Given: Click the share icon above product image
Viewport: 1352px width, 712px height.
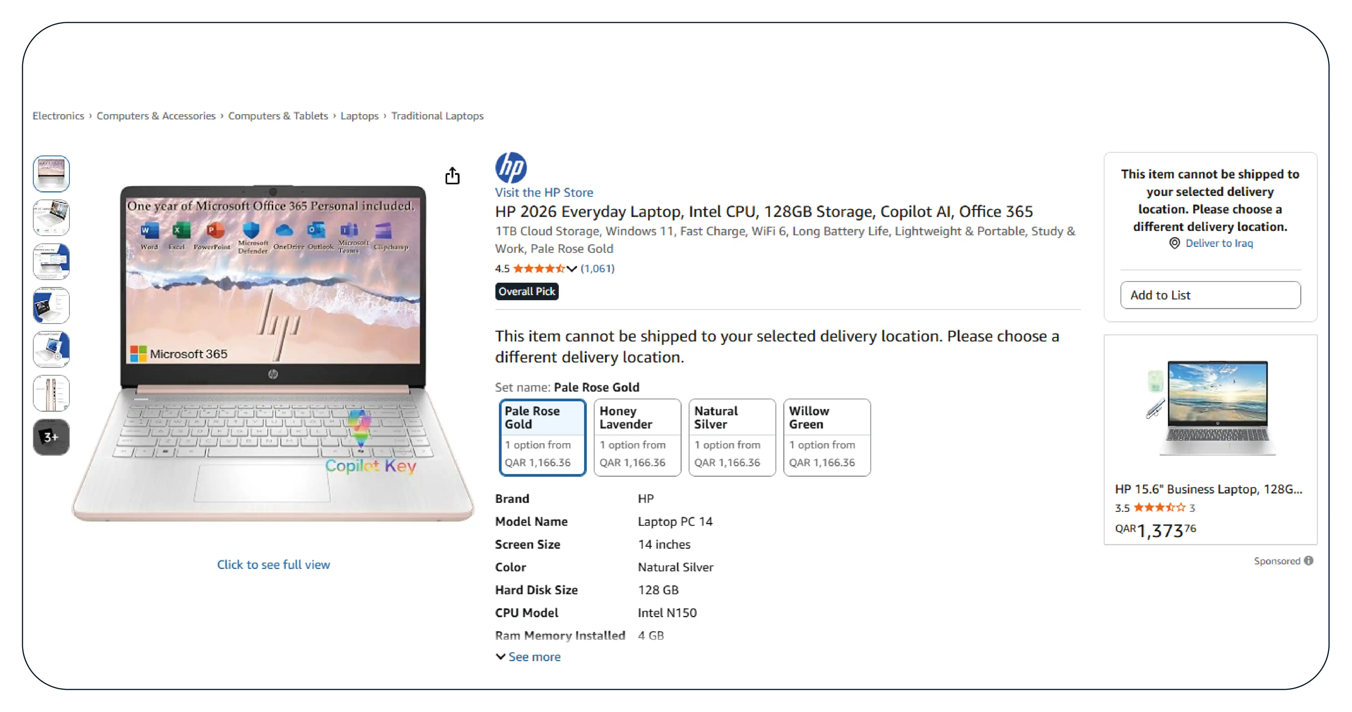Looking at the screenshot, I should tap(452, 176).
